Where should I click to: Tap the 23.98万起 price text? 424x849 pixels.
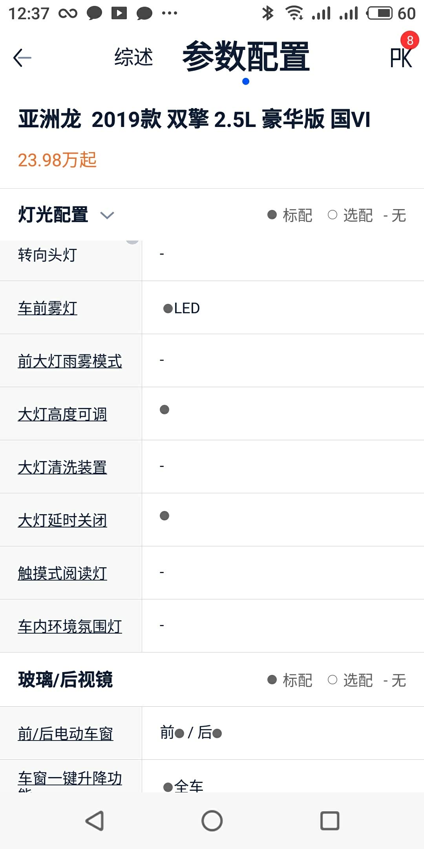coord(57,160)
